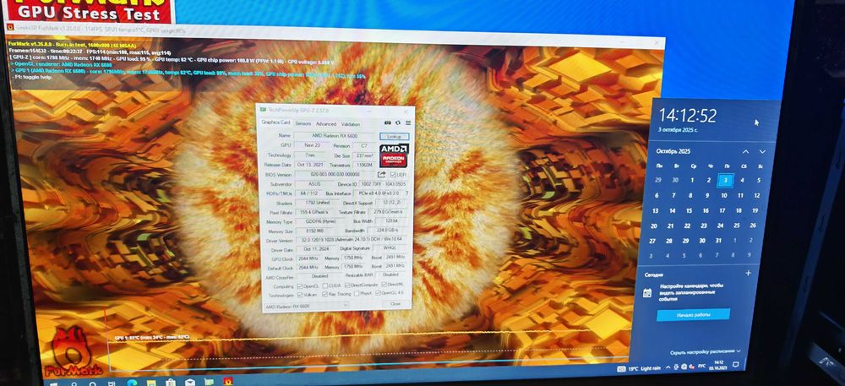Click the BIOS Version value field
Image resolution: width=845 pixels, height=386 pixels.
pyautogui.click(x=335, y=175)
